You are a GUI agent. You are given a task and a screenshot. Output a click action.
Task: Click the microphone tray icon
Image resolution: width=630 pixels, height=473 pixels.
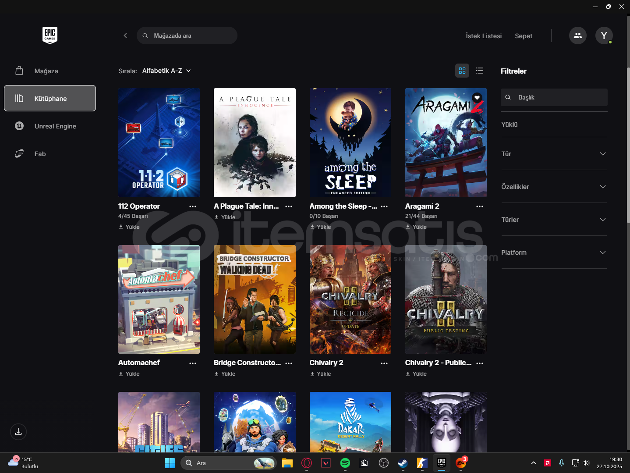click(x=562, y=463)
